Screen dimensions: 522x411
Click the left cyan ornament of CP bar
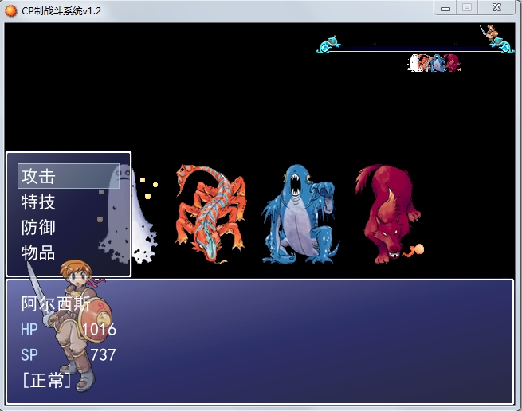[329, 45]
